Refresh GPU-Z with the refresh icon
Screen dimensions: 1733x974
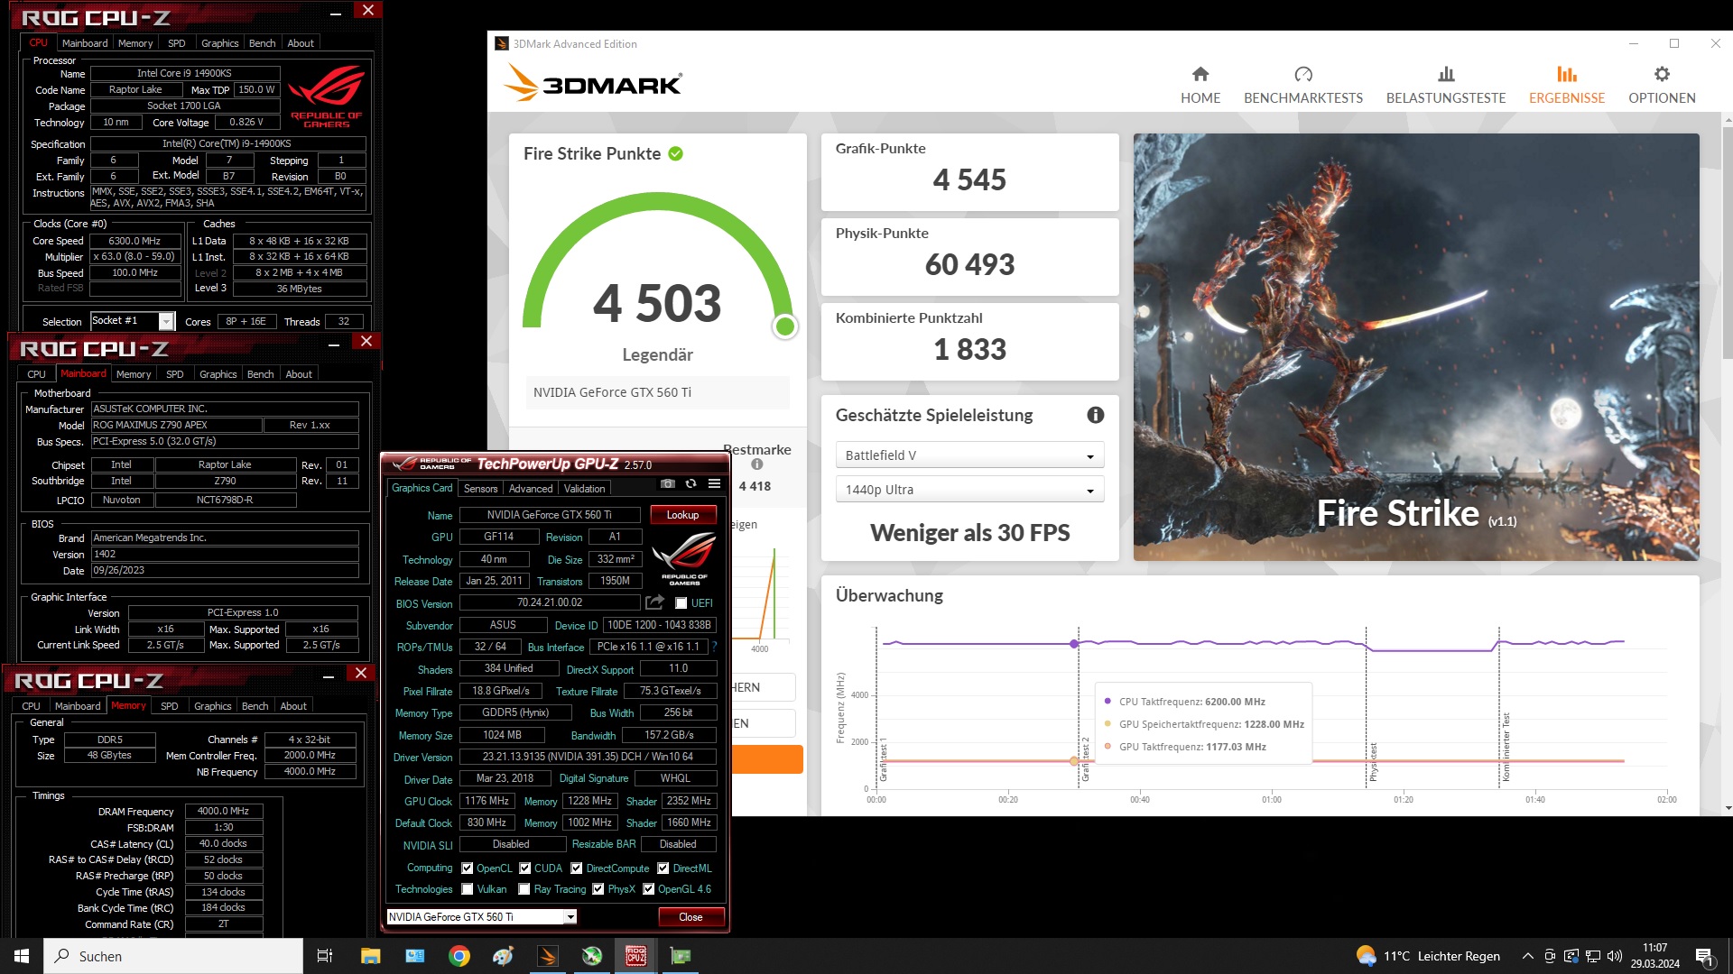coord(690,484)
